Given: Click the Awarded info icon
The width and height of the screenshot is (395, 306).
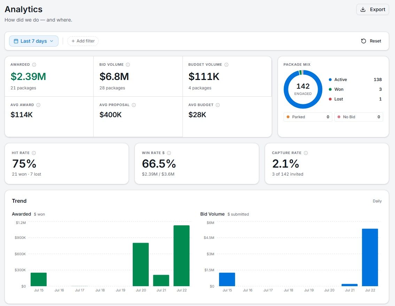Looking at the screenshot, I should (34, 65).
